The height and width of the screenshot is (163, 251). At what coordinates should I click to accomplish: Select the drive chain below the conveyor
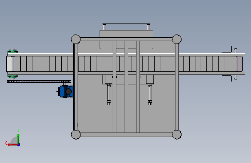(x=39, y=81)
